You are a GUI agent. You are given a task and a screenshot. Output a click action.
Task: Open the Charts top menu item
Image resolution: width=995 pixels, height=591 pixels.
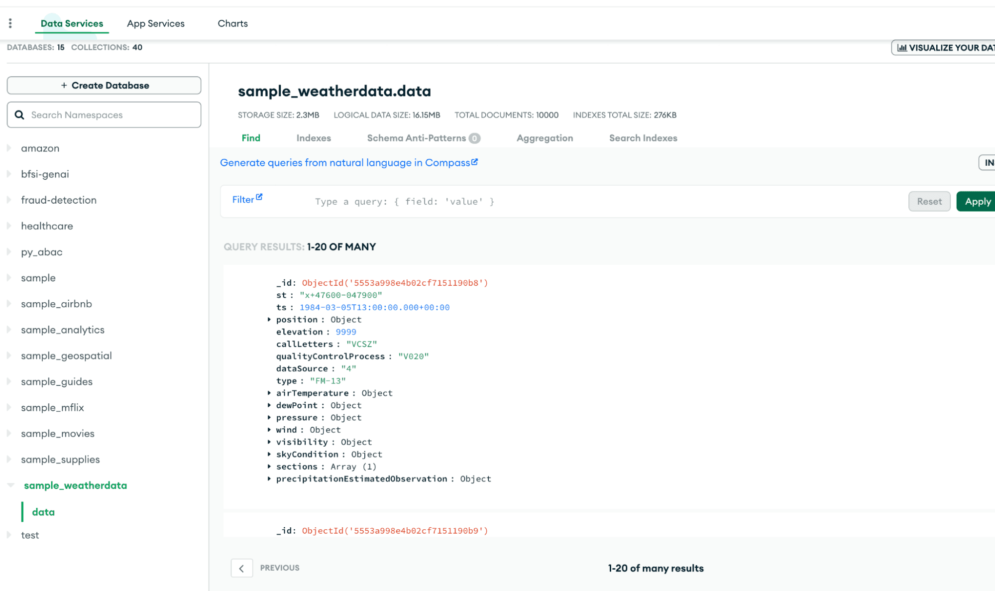[232, 23]
